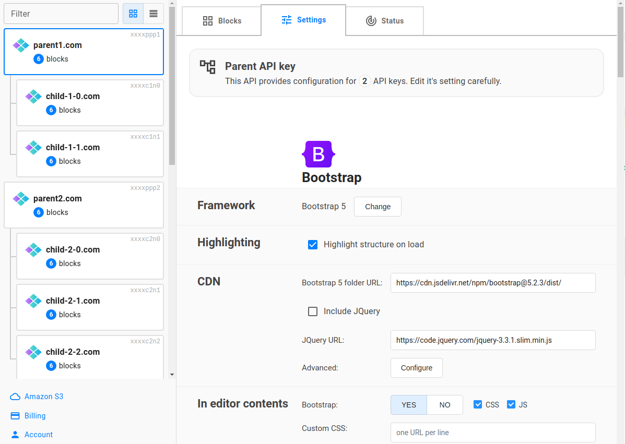Click Configure under Advanced CDN options

(416, 368)
